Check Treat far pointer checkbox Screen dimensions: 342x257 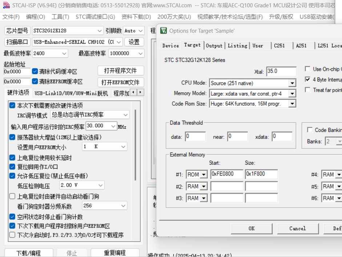[307, 90]
